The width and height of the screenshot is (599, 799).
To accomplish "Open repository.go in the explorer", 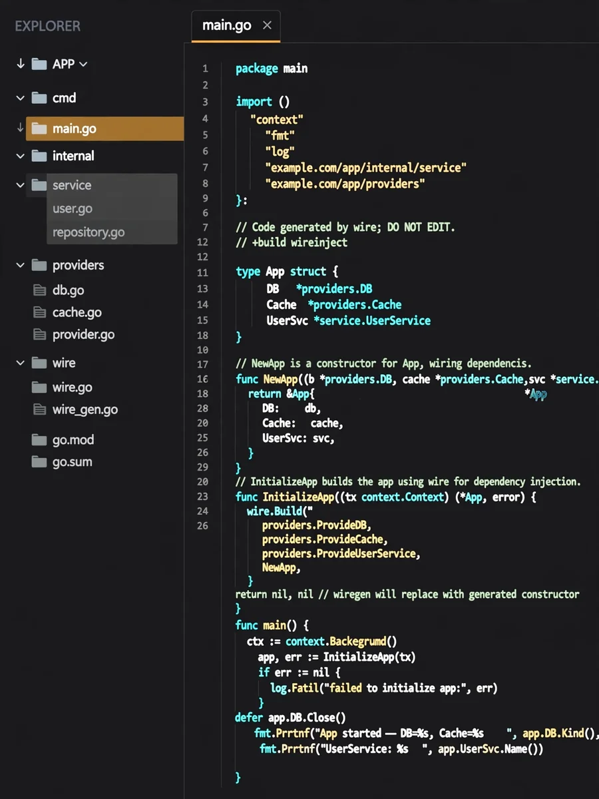I will pyautogui.click(x=89, y=232).
